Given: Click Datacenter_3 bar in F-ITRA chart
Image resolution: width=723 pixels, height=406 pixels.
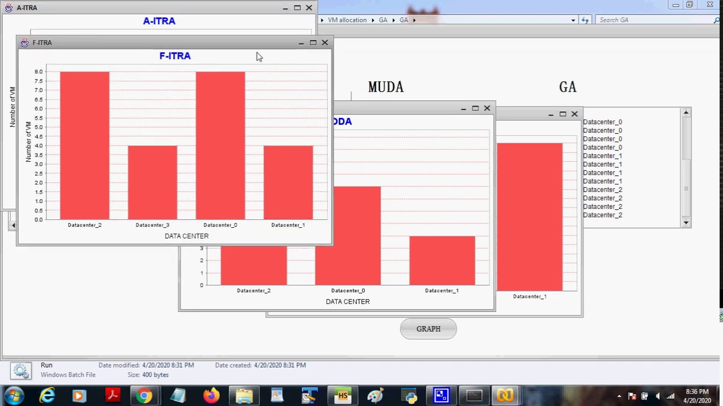Looking at the screenshot, I should click(153, 183).
